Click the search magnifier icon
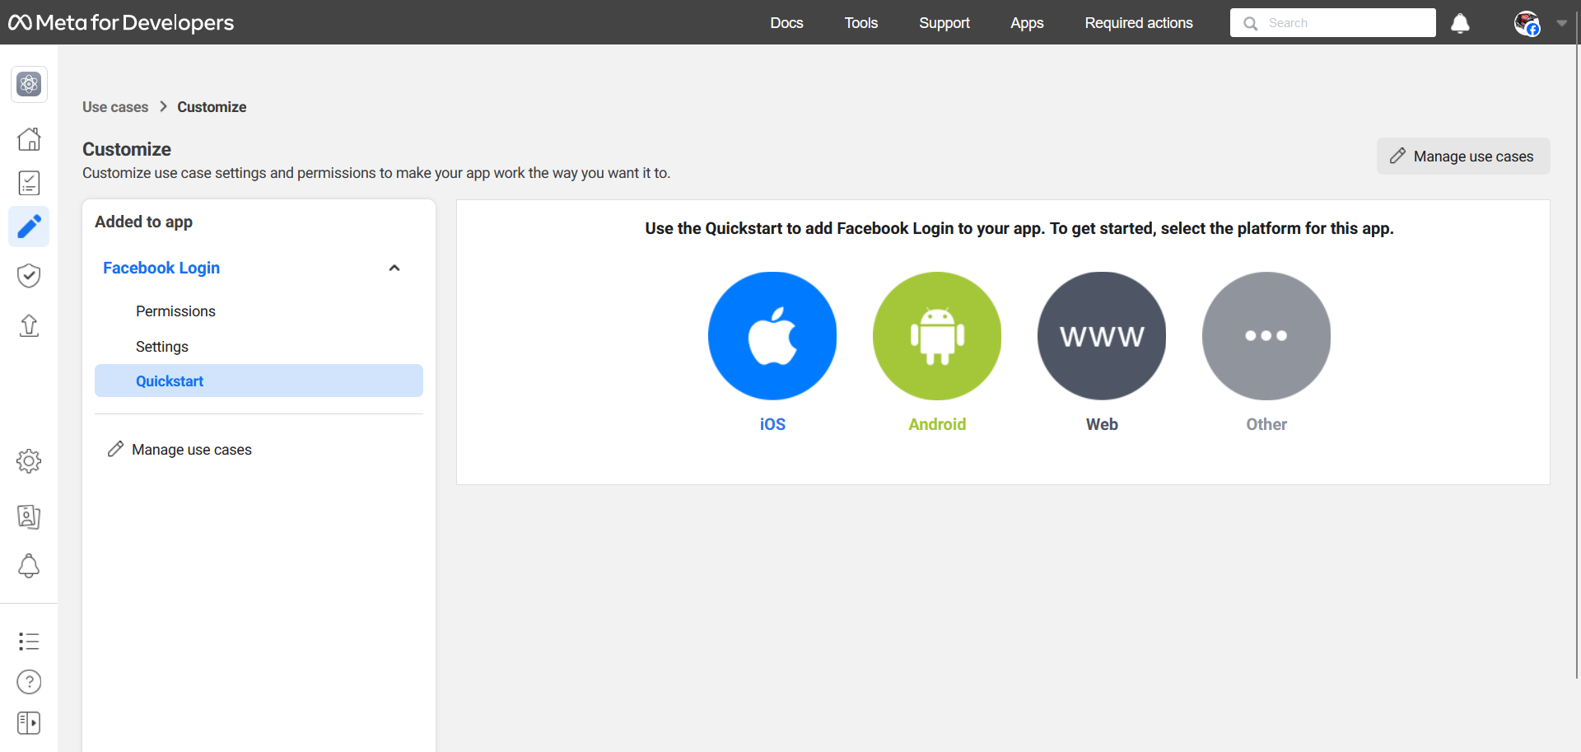Image resolution: width=1581 pixels, height=752 pixels. (1250, 23)
